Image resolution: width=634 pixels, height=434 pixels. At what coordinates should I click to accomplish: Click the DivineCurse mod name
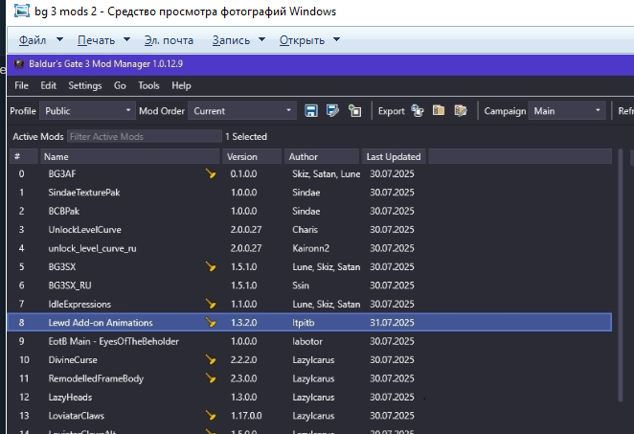(73, 360)
